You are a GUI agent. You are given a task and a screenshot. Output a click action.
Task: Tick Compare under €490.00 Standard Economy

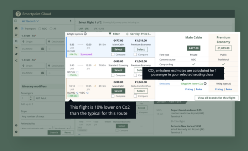click(x=113, y=75)
